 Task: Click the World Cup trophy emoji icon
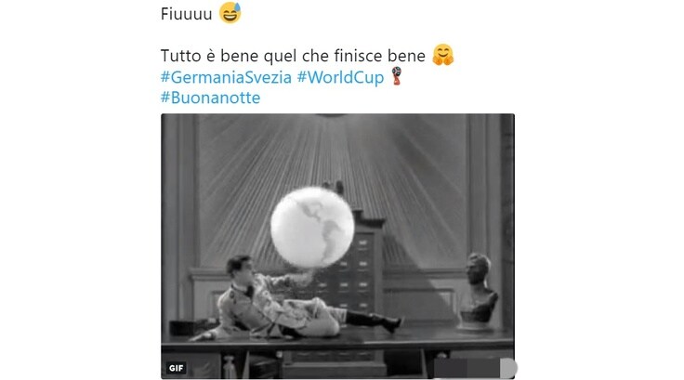pos(396,76)
